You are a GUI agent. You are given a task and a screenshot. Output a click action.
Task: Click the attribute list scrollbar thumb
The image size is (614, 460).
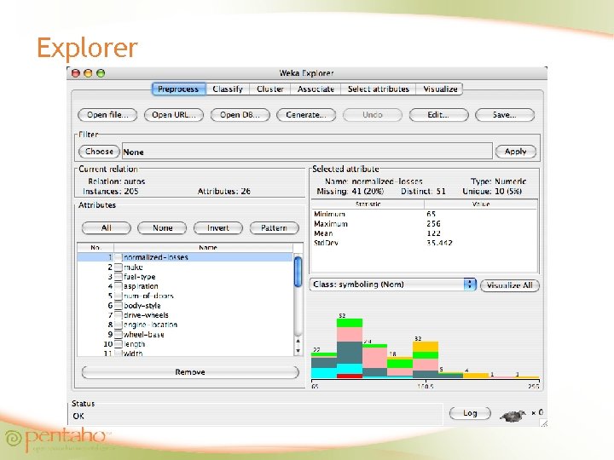tap(298, 272)
